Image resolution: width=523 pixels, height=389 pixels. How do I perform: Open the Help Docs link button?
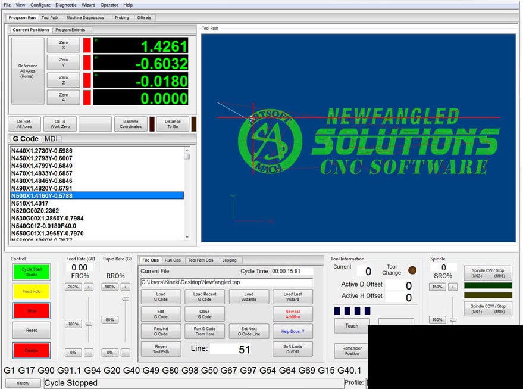[x=293, y=331]
